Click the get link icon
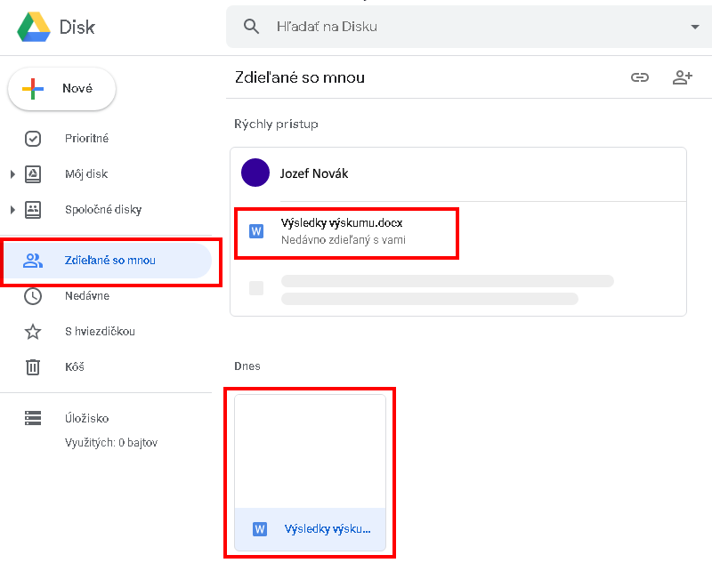The image size is (712, 563). 640,77
